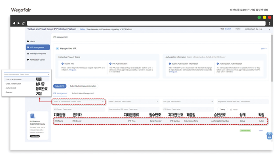Reload the page with refresh icon
This screenshot has height=156, width=279.
click(x=23, y=23)
